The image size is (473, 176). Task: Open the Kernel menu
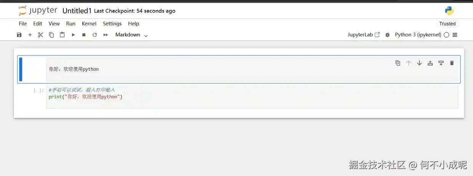tap(89, 24)
